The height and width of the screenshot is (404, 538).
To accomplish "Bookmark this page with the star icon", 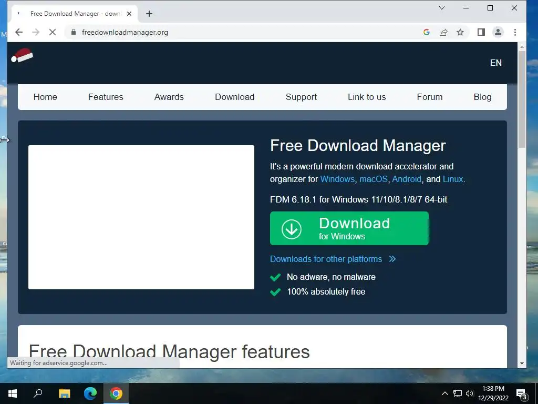I will tap(460, 32).
